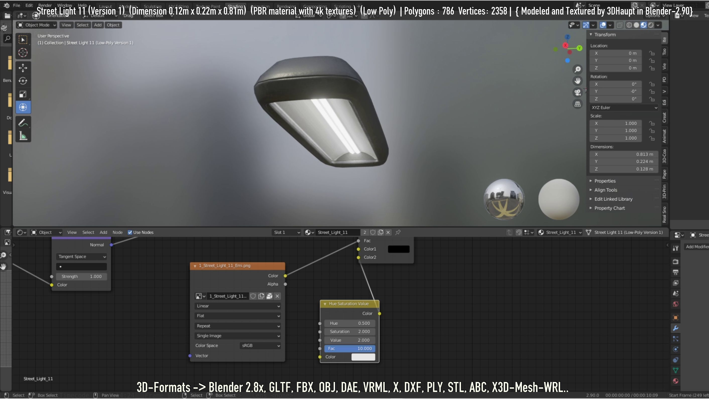The height and width of the screenshot is (399, 709).
Task: Toggle X-ray display button
Action: pos(619,25)
